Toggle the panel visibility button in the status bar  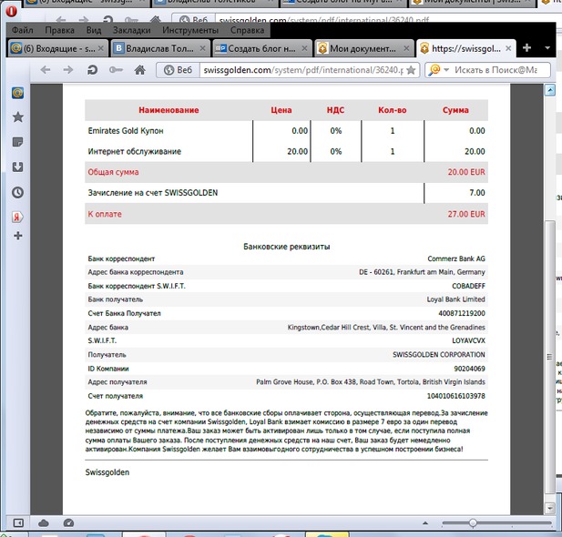pyautogui.click(x=18, y=523)
